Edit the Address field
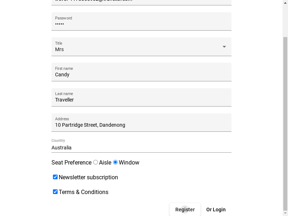The height and width of the screenshot is (216, 288). point(141,125)
